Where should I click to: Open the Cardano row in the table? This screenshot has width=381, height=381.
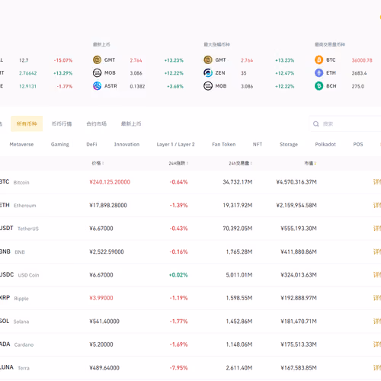tap(190, 344)
